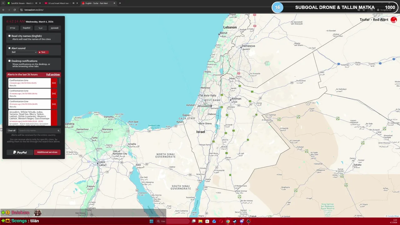400x225 pixels.
Task: Click Beirut label on the map
Action: [x=223, y=33]
